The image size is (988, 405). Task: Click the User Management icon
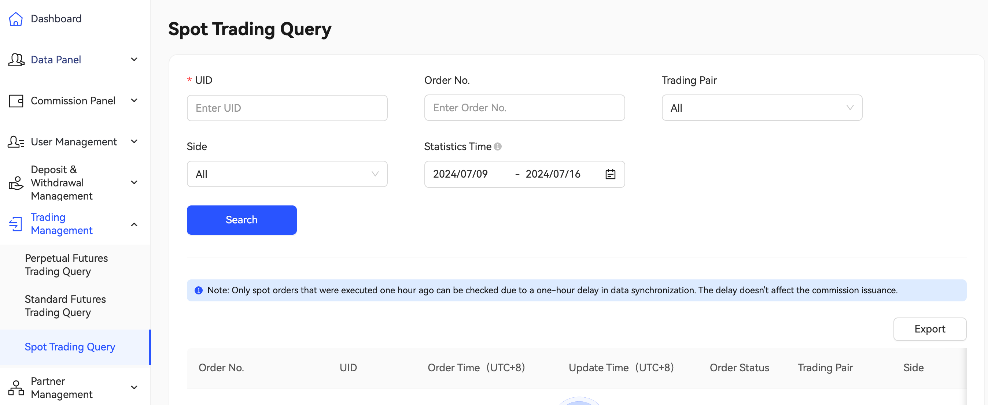coord(16,142)
